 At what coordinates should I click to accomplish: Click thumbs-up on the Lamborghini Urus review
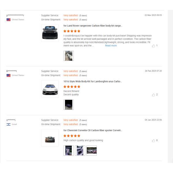tap(153, 95)
